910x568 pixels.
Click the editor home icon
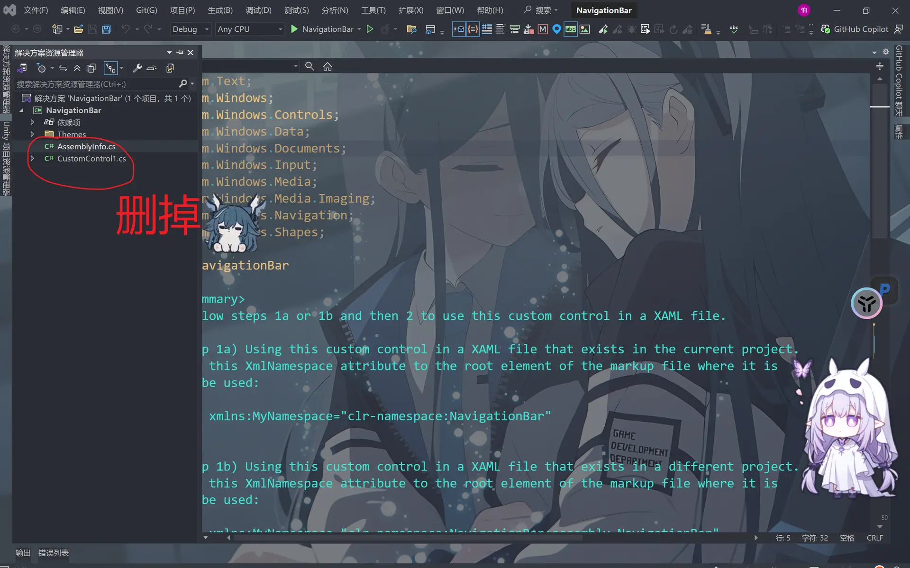(328, 66)
